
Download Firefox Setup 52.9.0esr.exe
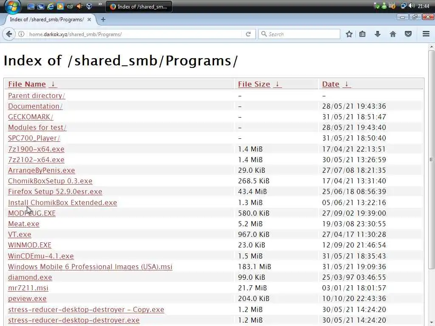click(55, 191)
